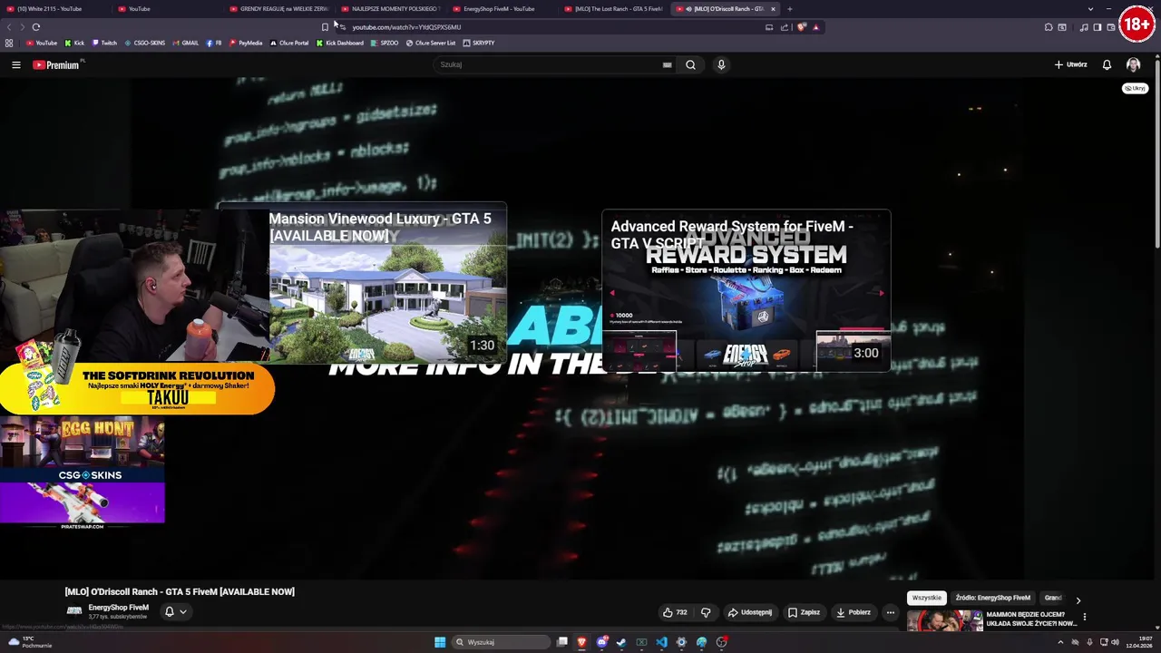Open CSGO-SKINS bookmark

click(x=144, y=43)
